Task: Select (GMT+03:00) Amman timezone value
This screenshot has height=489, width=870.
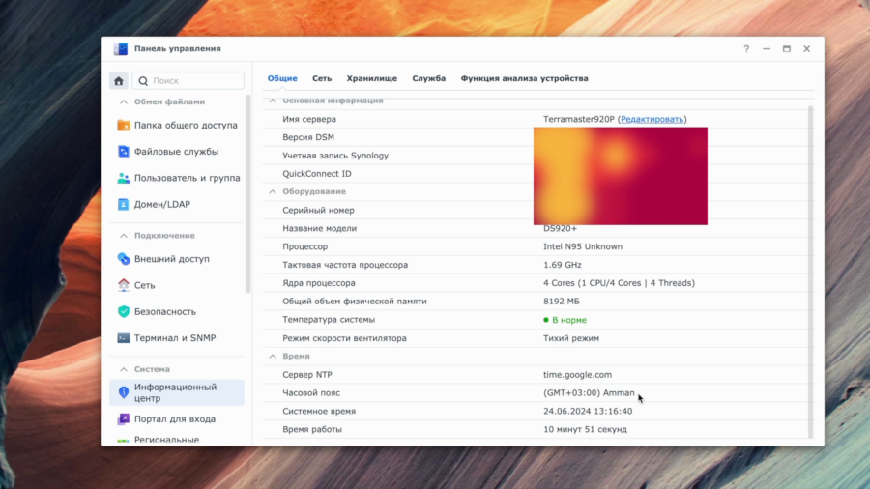Action: [x=589, y=393]
